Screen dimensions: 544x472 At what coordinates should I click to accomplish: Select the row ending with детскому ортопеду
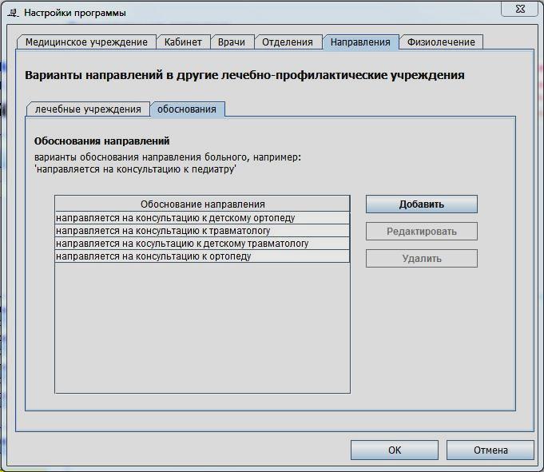pyautogui.click(x=202, y=218)
